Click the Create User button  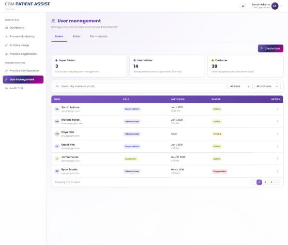271,49
